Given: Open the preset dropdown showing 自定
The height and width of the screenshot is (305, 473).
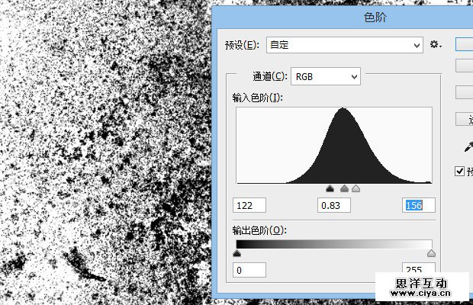Looking at the screenshot, I should pyautogui.click(x=343, y=46).
